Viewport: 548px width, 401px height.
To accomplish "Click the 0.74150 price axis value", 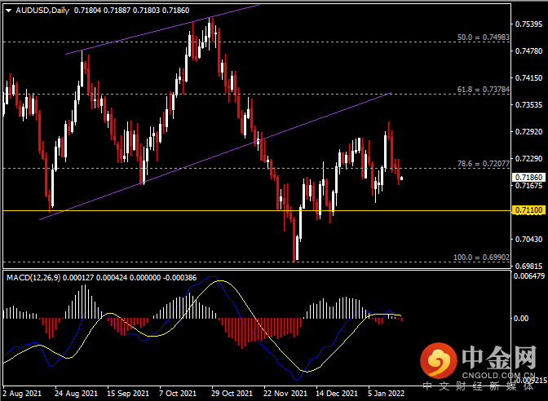I will click(528, 78).
